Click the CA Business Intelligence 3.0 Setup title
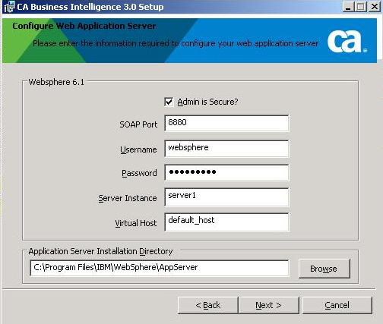383x324 pixels. 90,7
